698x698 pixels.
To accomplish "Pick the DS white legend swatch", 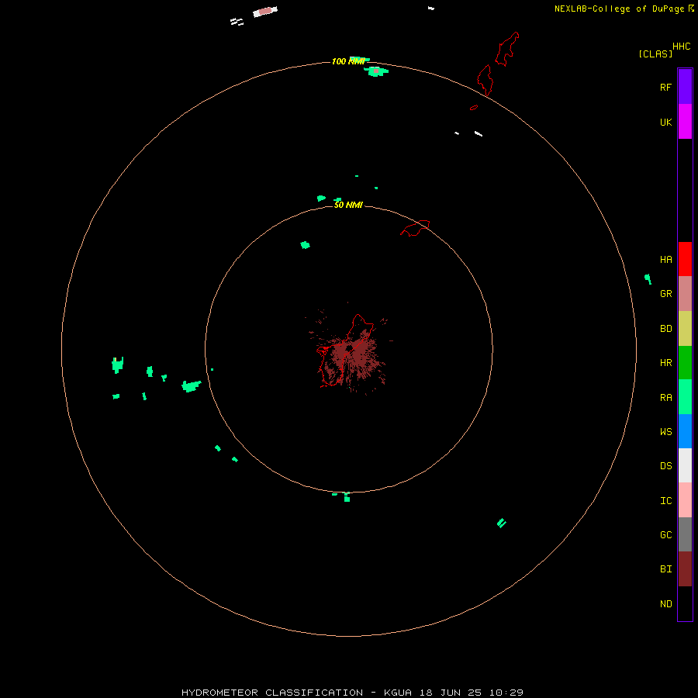I will click(685, 465).
